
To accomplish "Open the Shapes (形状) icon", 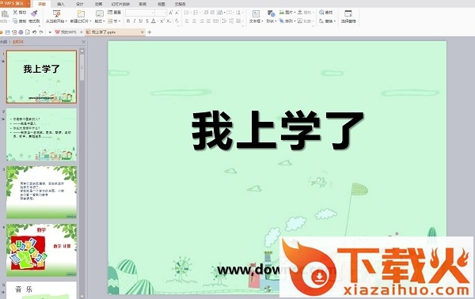I will coord(271,13).
